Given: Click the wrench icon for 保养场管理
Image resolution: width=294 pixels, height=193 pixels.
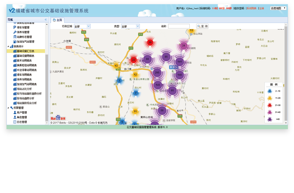Looking at the screenshot, I should (15, 32).
